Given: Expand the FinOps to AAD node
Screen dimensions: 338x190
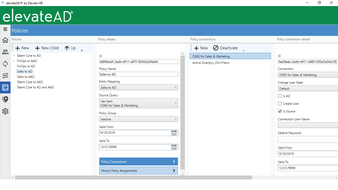Looking at the screenshot, I should (14, 61).
